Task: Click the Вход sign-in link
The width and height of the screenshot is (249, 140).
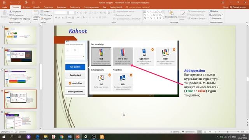Action: pos(225,7)
